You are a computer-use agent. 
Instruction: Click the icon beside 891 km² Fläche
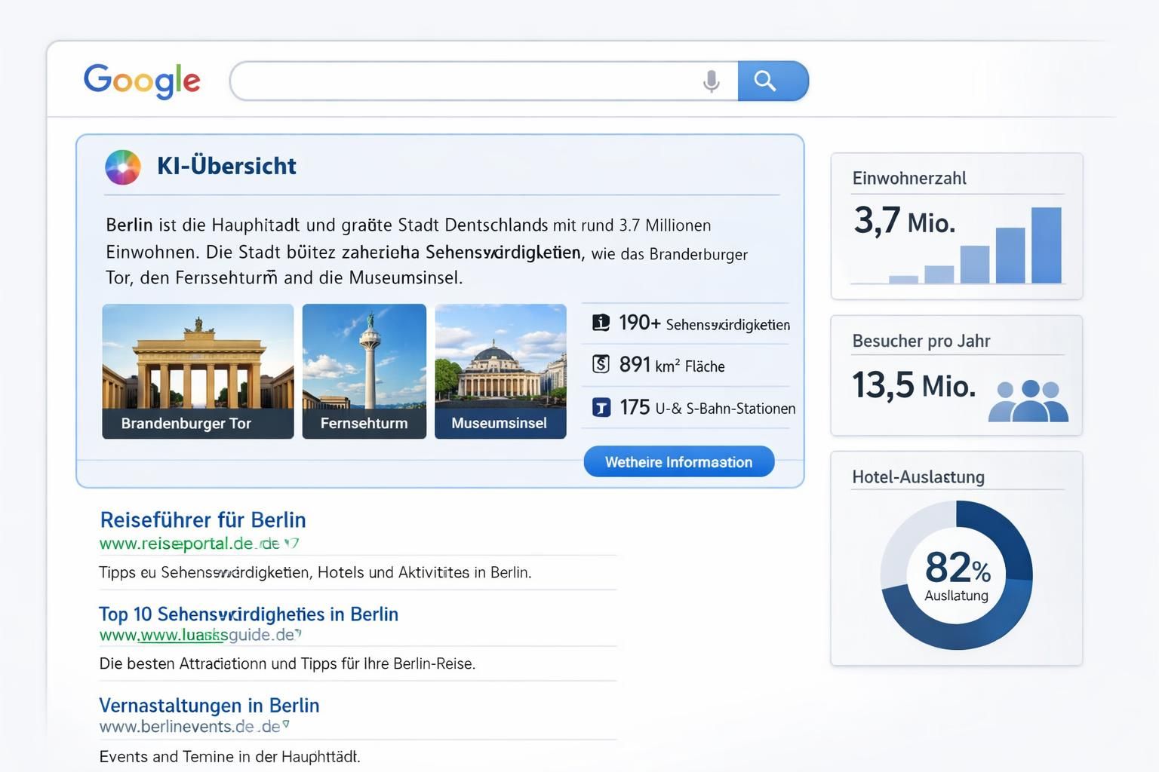601,365
